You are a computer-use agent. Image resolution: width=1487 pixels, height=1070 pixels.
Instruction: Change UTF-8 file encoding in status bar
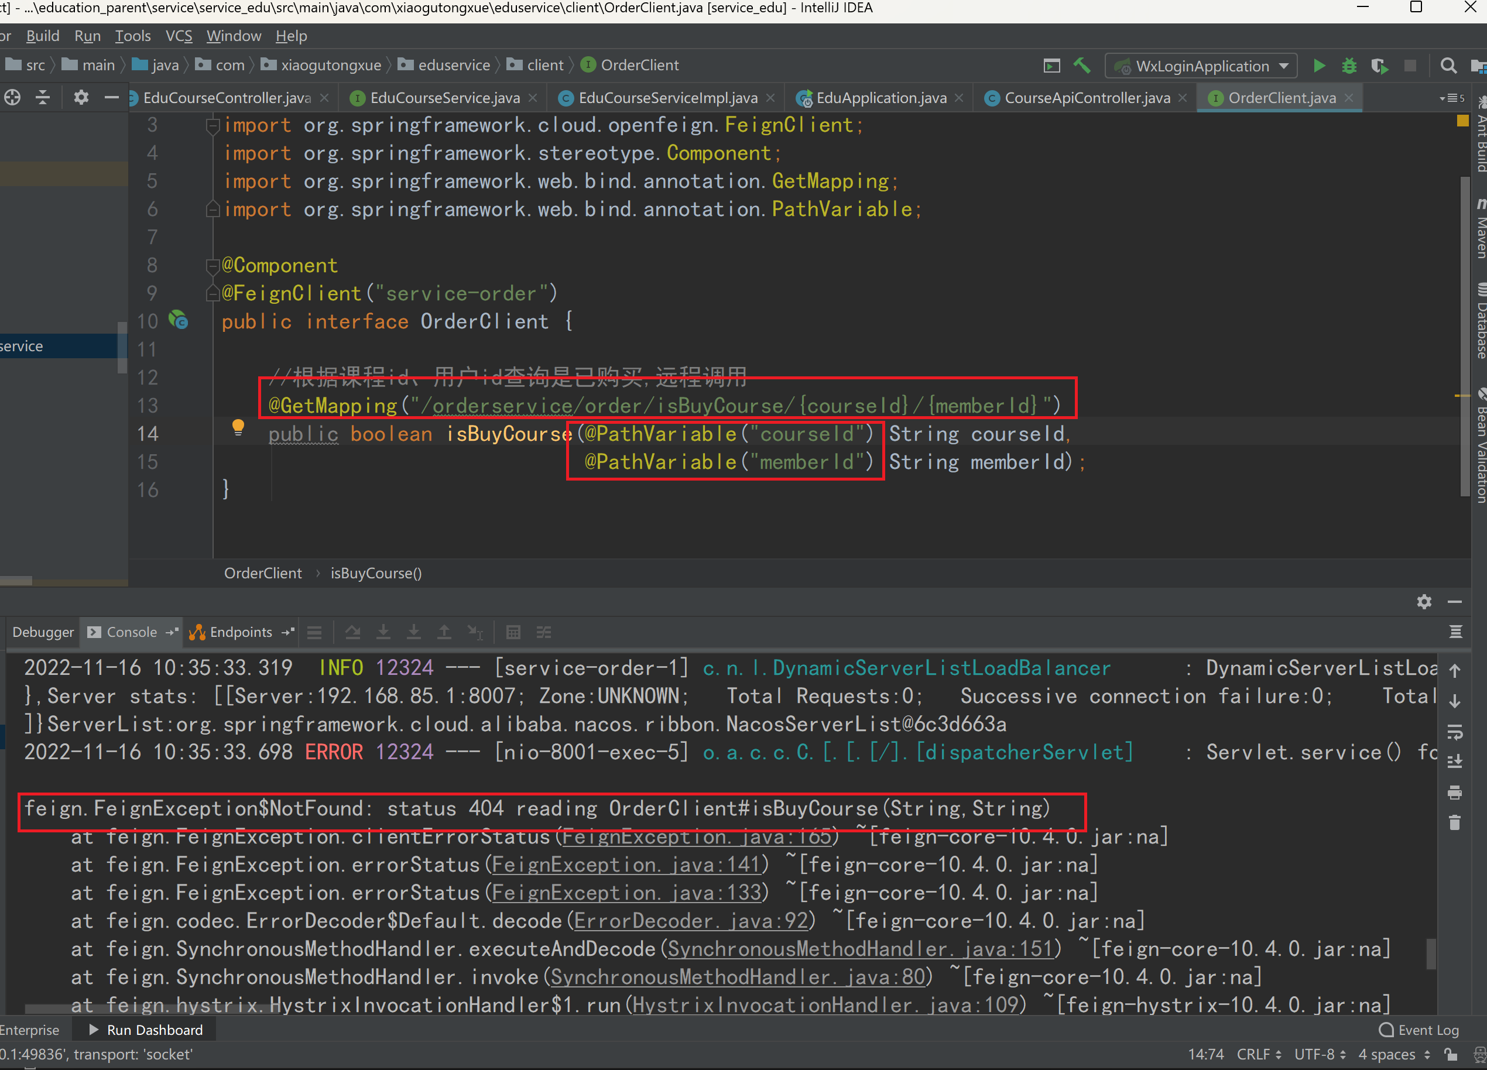click(1320, 1054)
